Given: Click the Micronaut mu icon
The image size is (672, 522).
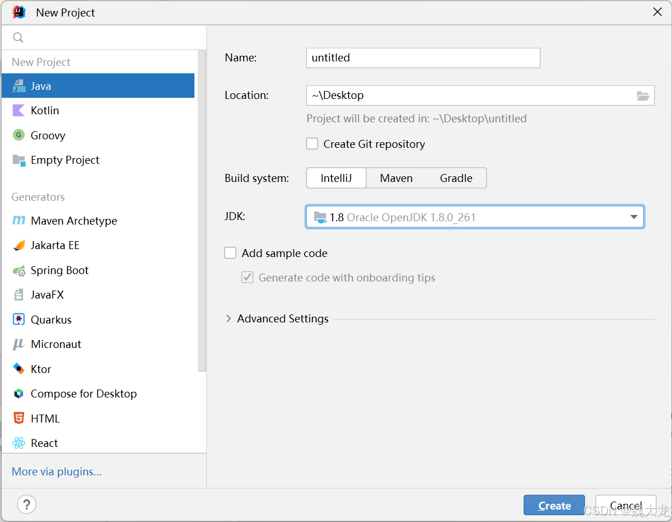Looking at the screenshot, I should click(18, 344).
